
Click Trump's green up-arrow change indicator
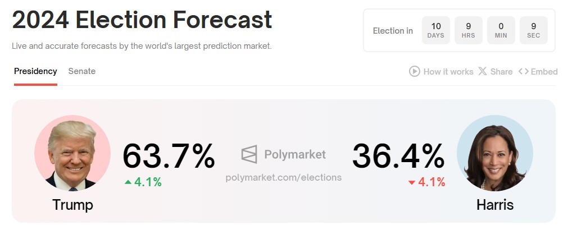pyautogui.click(x=129, y=182)
